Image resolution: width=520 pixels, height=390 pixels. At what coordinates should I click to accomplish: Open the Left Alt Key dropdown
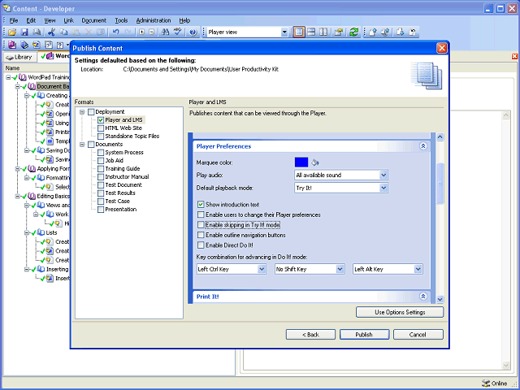pyautogui.click(x=418, y=269)
